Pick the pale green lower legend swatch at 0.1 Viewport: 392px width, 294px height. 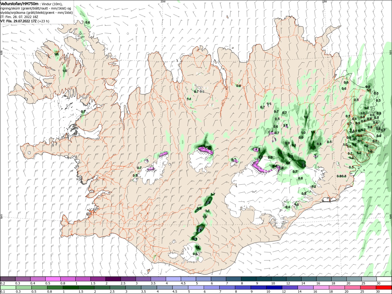[8, 288]
